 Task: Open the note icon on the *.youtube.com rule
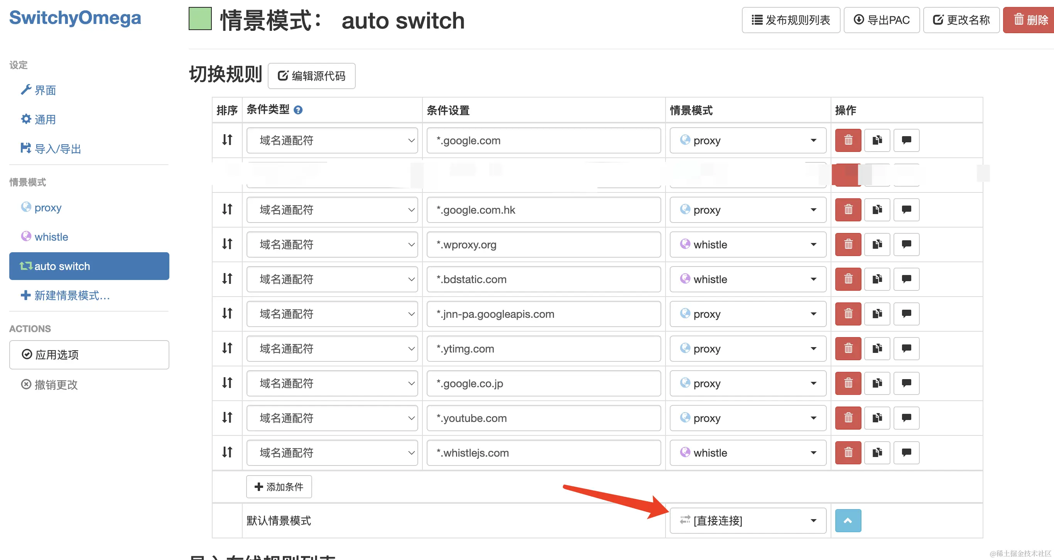(906, 418)
